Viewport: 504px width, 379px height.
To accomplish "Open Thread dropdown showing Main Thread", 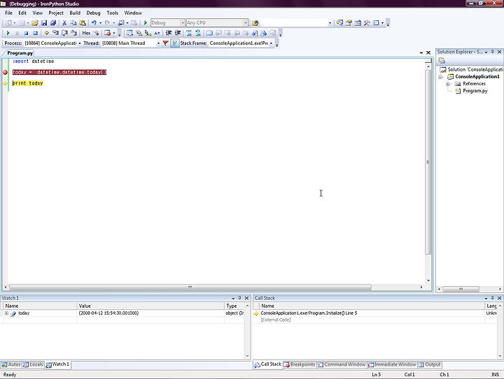I will [158, 43].
